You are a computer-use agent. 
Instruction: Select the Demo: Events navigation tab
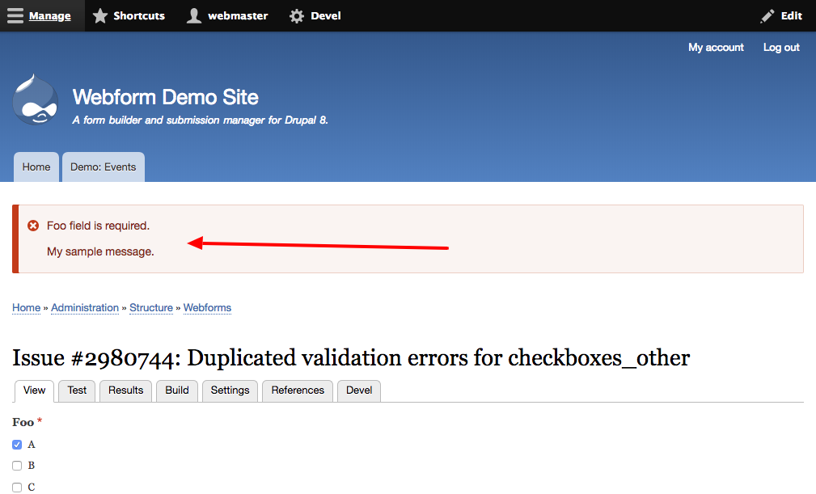click(x=103, y=167)
